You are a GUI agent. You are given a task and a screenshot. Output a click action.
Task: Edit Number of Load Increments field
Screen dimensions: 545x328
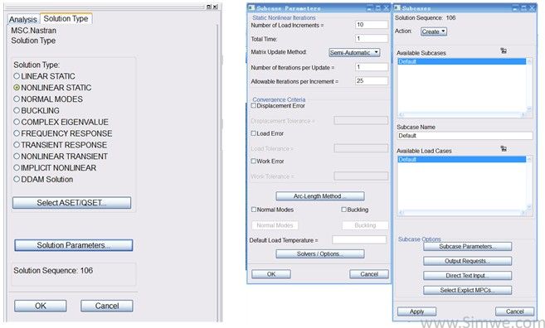[372, 25]
